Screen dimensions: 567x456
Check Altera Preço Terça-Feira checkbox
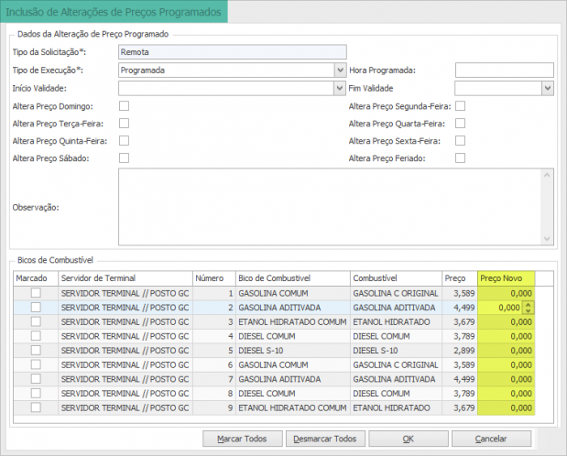point(124,124)
